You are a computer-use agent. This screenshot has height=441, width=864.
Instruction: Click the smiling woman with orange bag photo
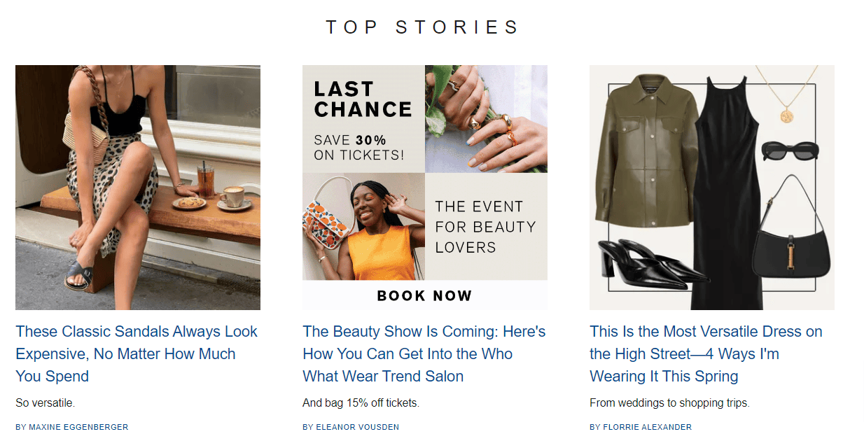pos(363,227)
